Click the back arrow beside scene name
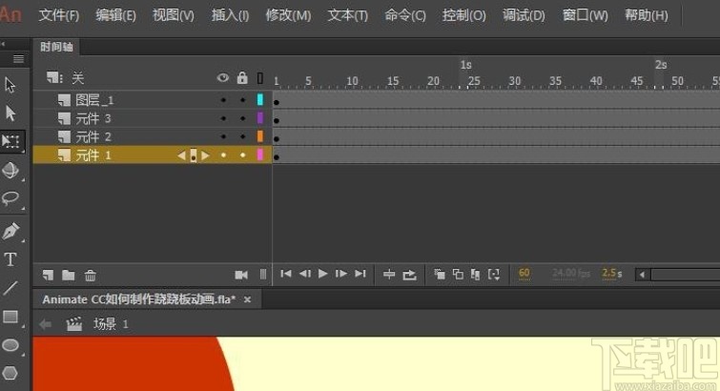 pos(46,324)
